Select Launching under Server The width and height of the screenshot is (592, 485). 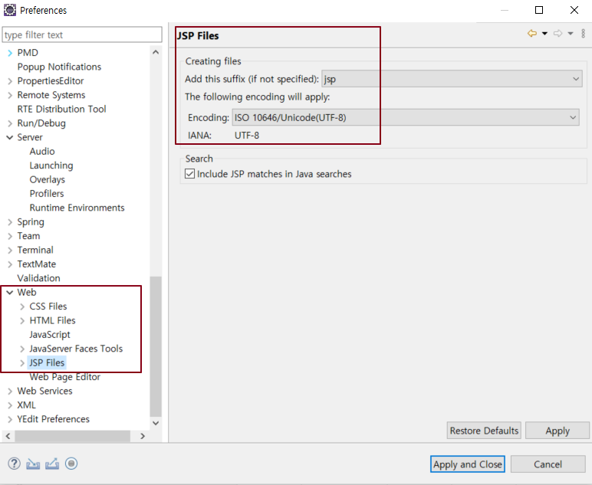tap(51, 165)
